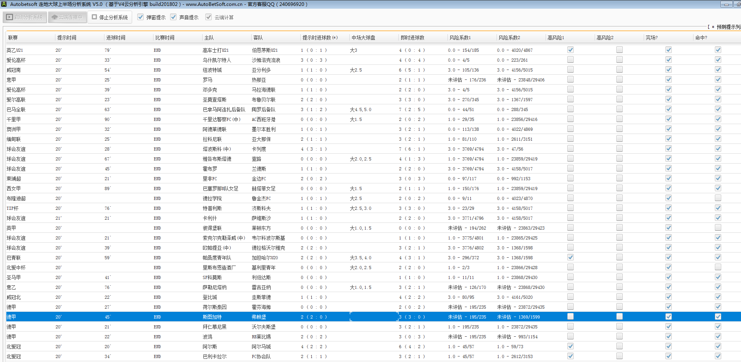741x362 pixels.
Task: Minimize the Autobetsoft window
Action: 726,4
